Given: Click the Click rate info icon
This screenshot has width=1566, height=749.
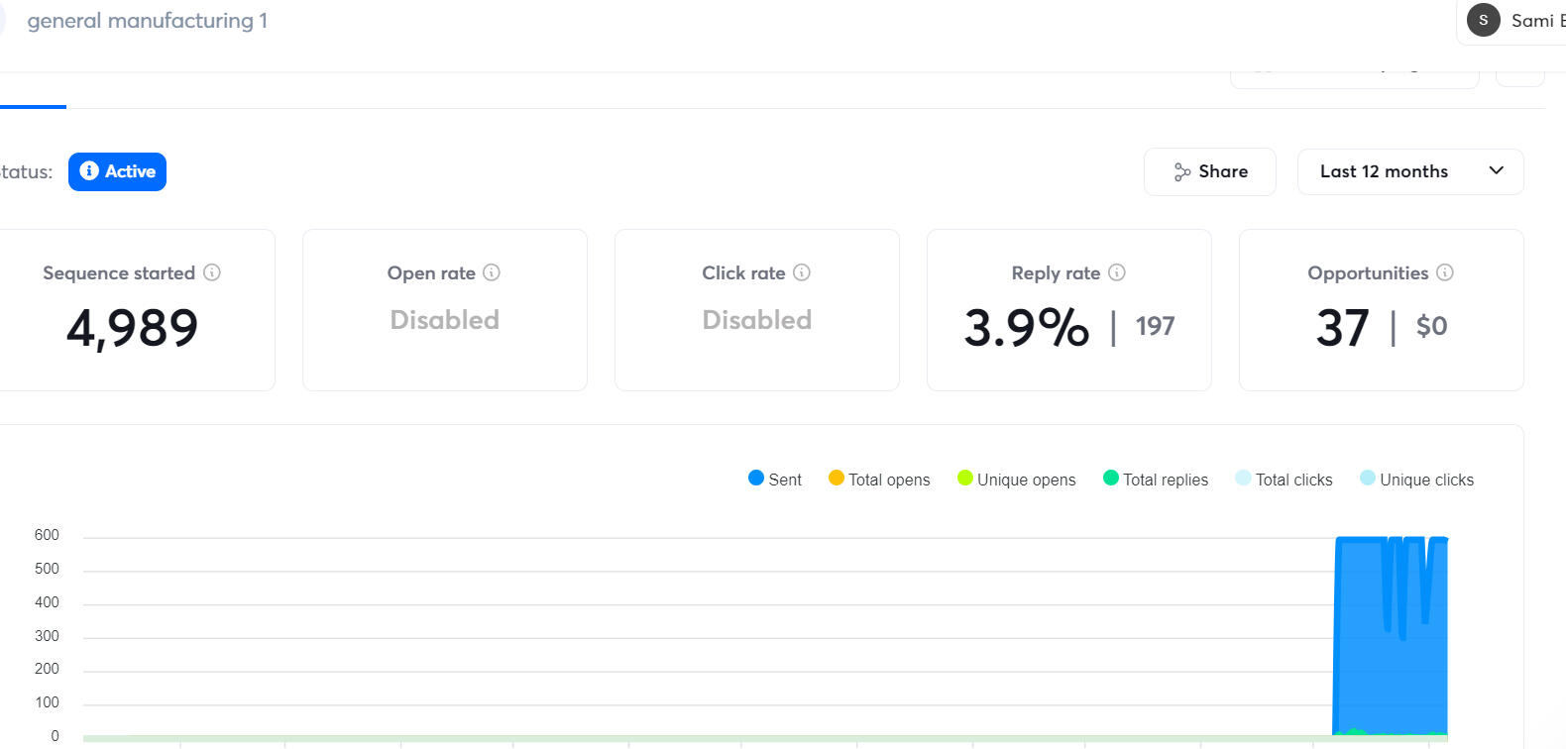Looking at the screenshot, I should pyautogui.click(x=802, y=272).
